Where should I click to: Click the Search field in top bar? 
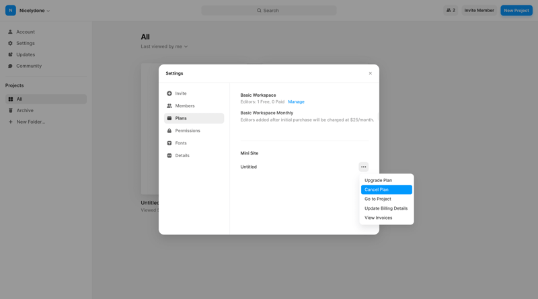pyautogui.click(x=268, y=10)
